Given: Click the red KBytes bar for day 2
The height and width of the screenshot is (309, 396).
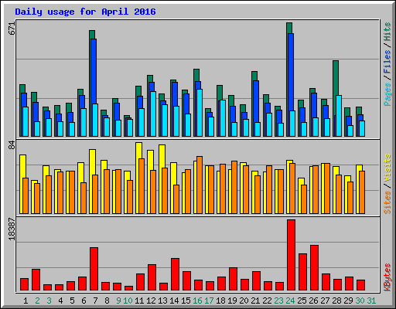Looking at the screenshot, I should tap(36, 280).
